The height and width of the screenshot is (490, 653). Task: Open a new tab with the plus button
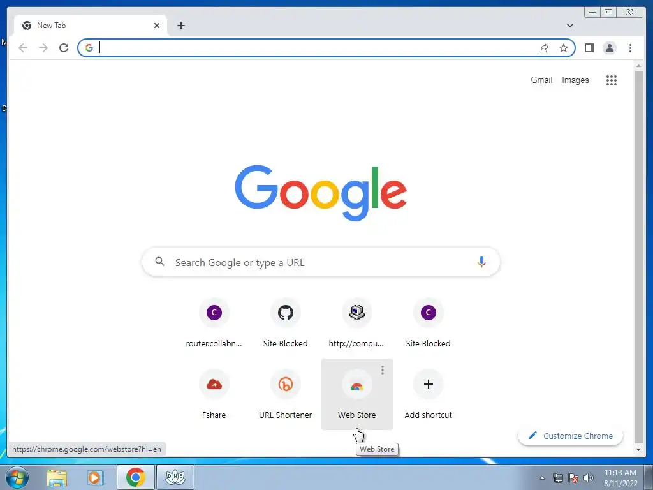click(x=180, y=26)
